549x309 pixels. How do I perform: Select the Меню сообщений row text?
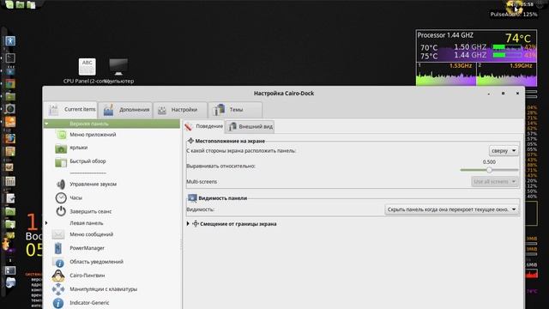click(92, 234)
